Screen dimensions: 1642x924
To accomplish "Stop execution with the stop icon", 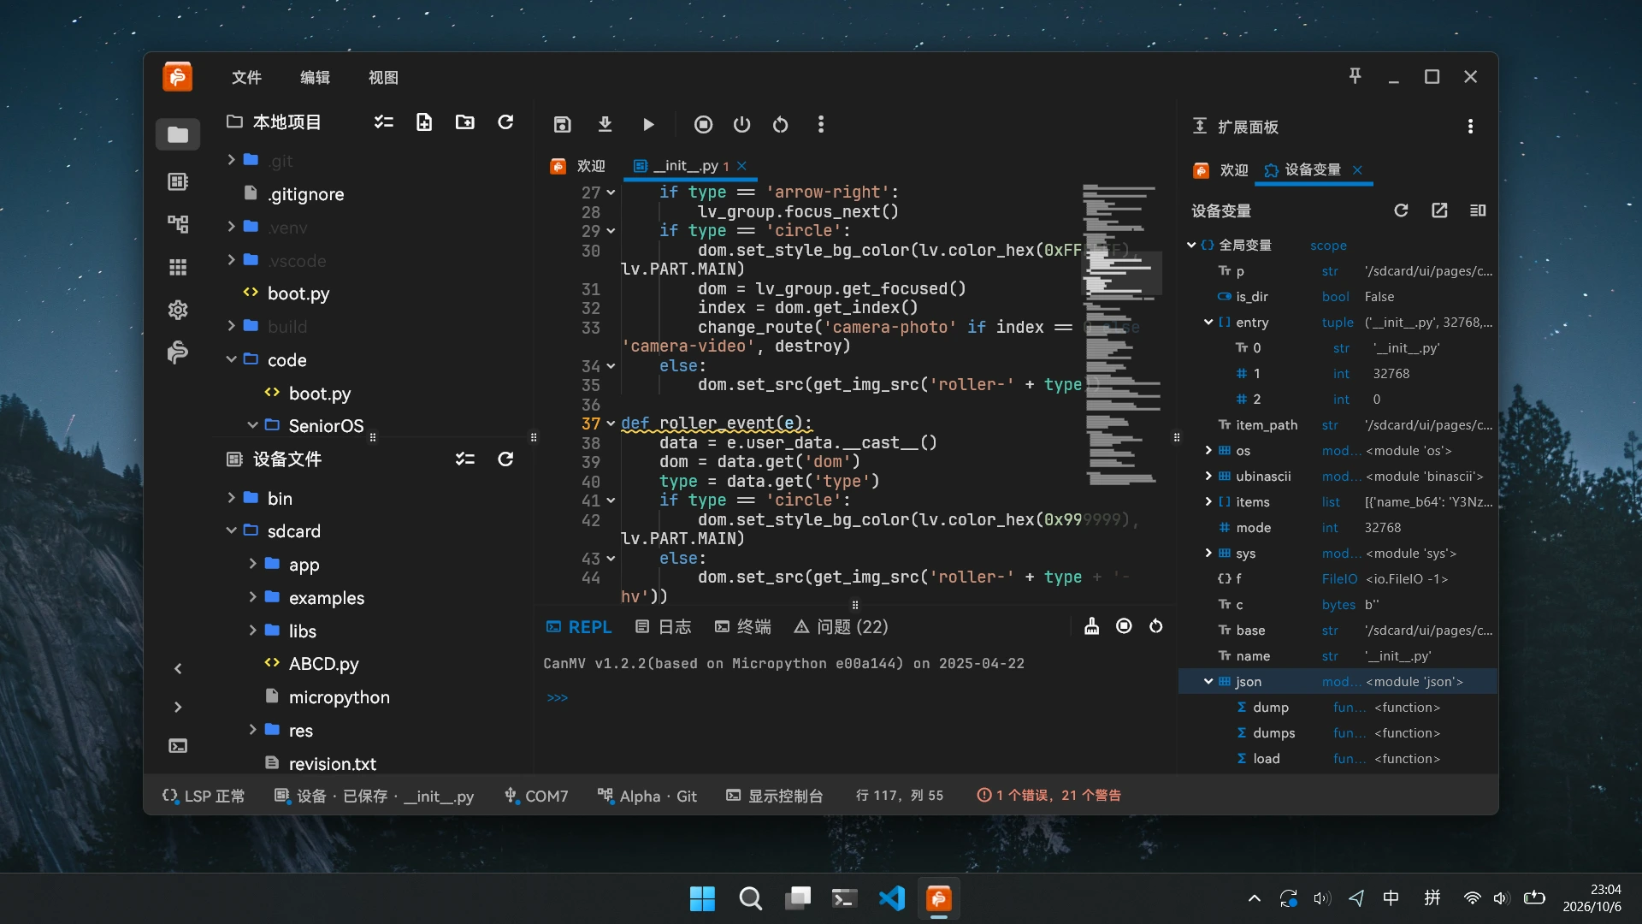I will click(703, 125).
